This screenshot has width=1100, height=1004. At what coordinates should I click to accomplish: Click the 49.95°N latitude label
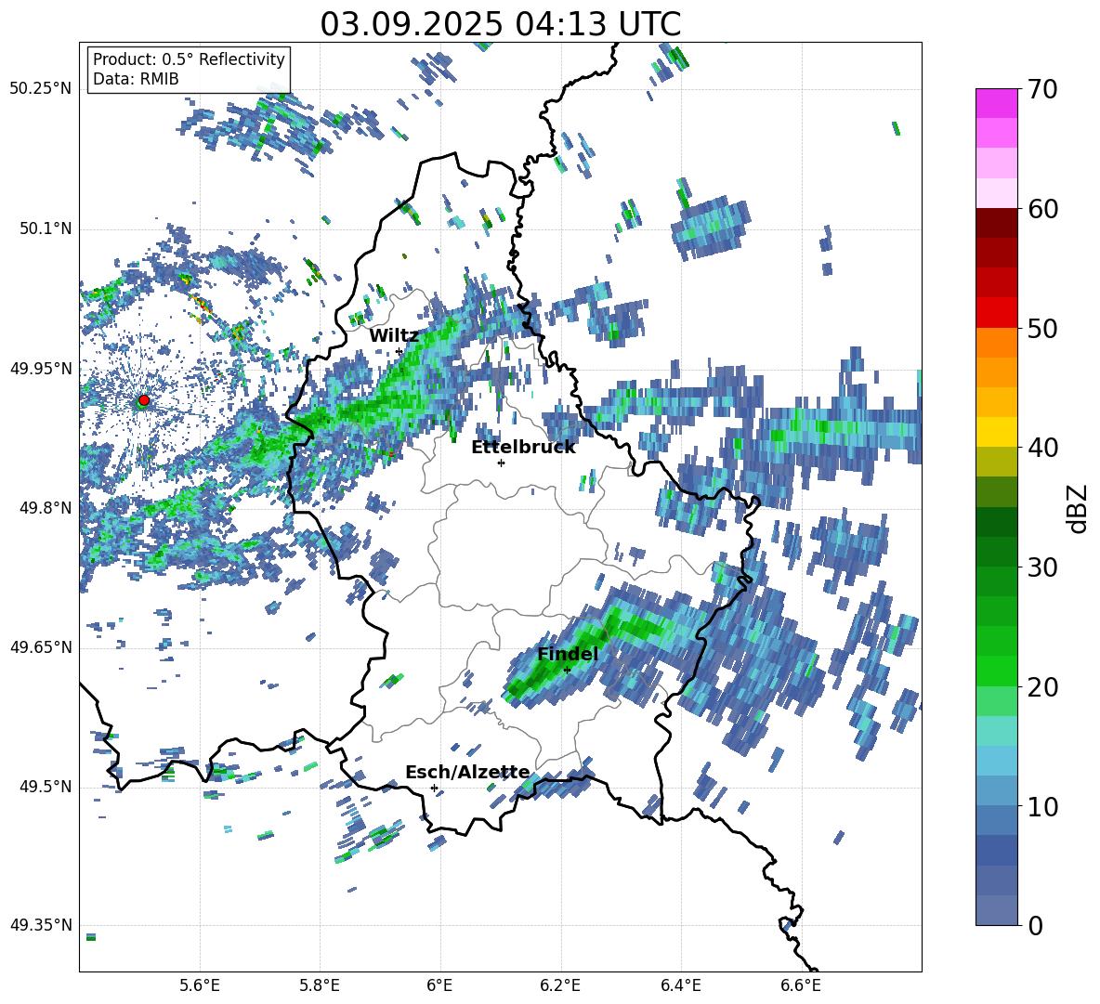pos(41,369)
